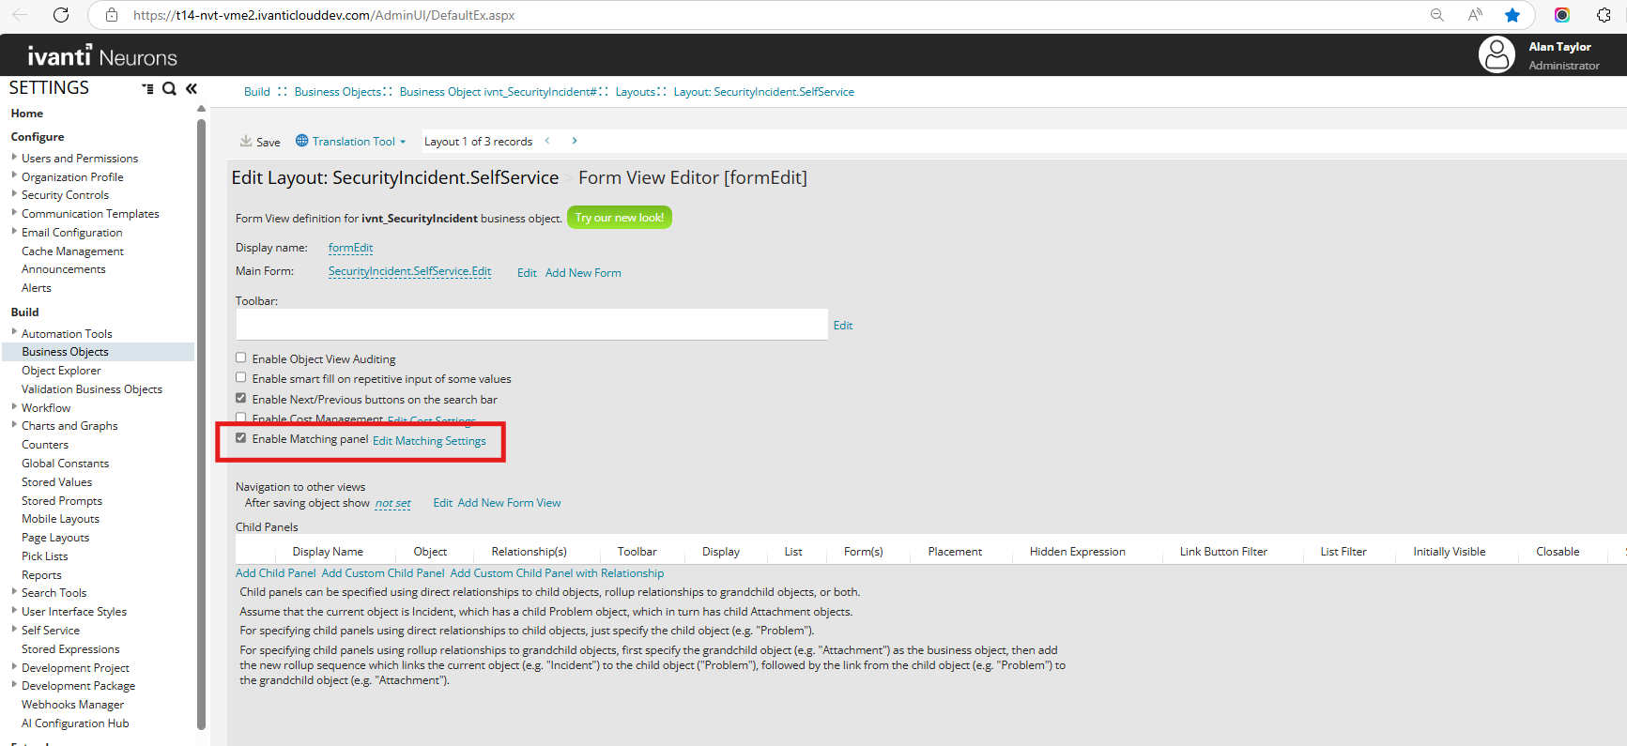This screenshot has height=746, width=1627.
Task: Expand the Workflow tree node
Action: tap(14, 407)
